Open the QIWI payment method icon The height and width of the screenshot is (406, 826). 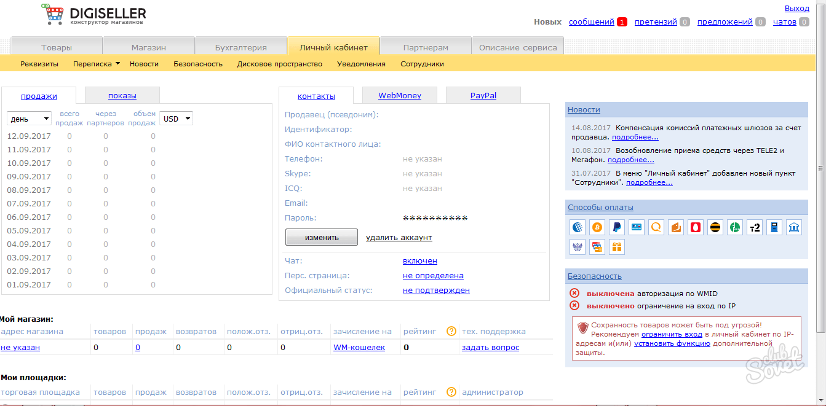pos(656,227)
